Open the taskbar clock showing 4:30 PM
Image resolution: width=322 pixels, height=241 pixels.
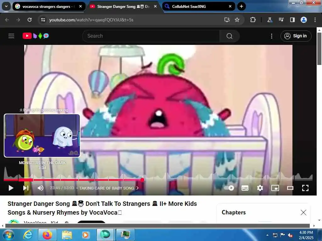click(306, 235)
